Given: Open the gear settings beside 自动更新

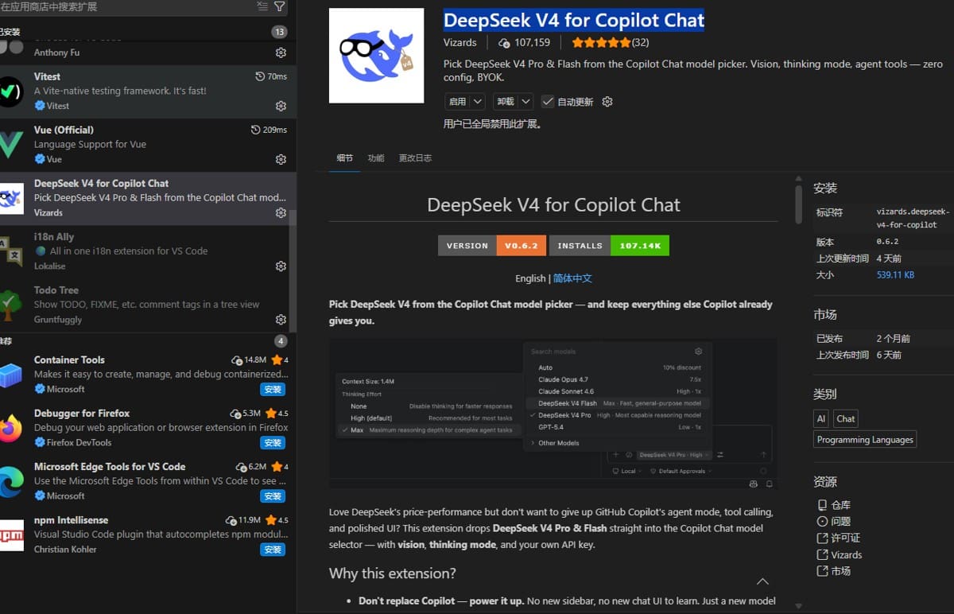Looking at the screenshot, I should pyautogui.click(x=607, y=102).
